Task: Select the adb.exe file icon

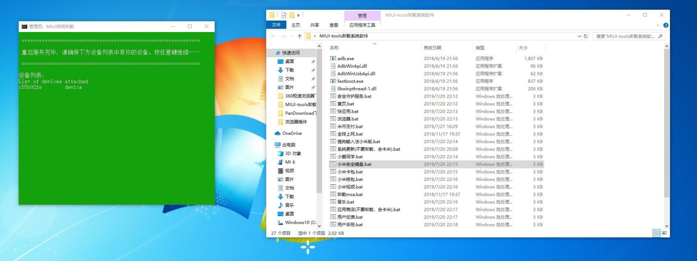Action: [x=333, y=59]
